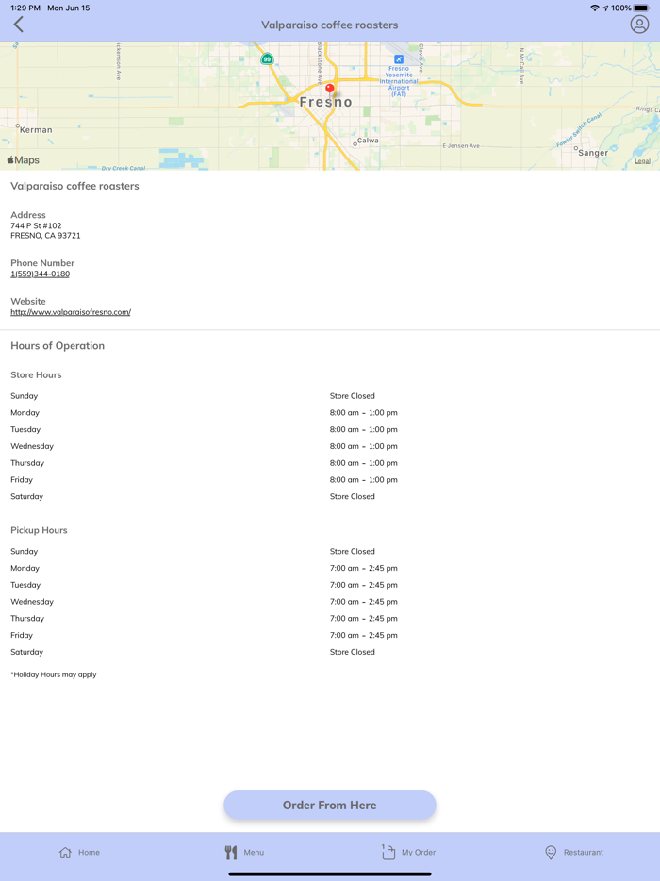Click the Holiday Hours may apply note

54,674
